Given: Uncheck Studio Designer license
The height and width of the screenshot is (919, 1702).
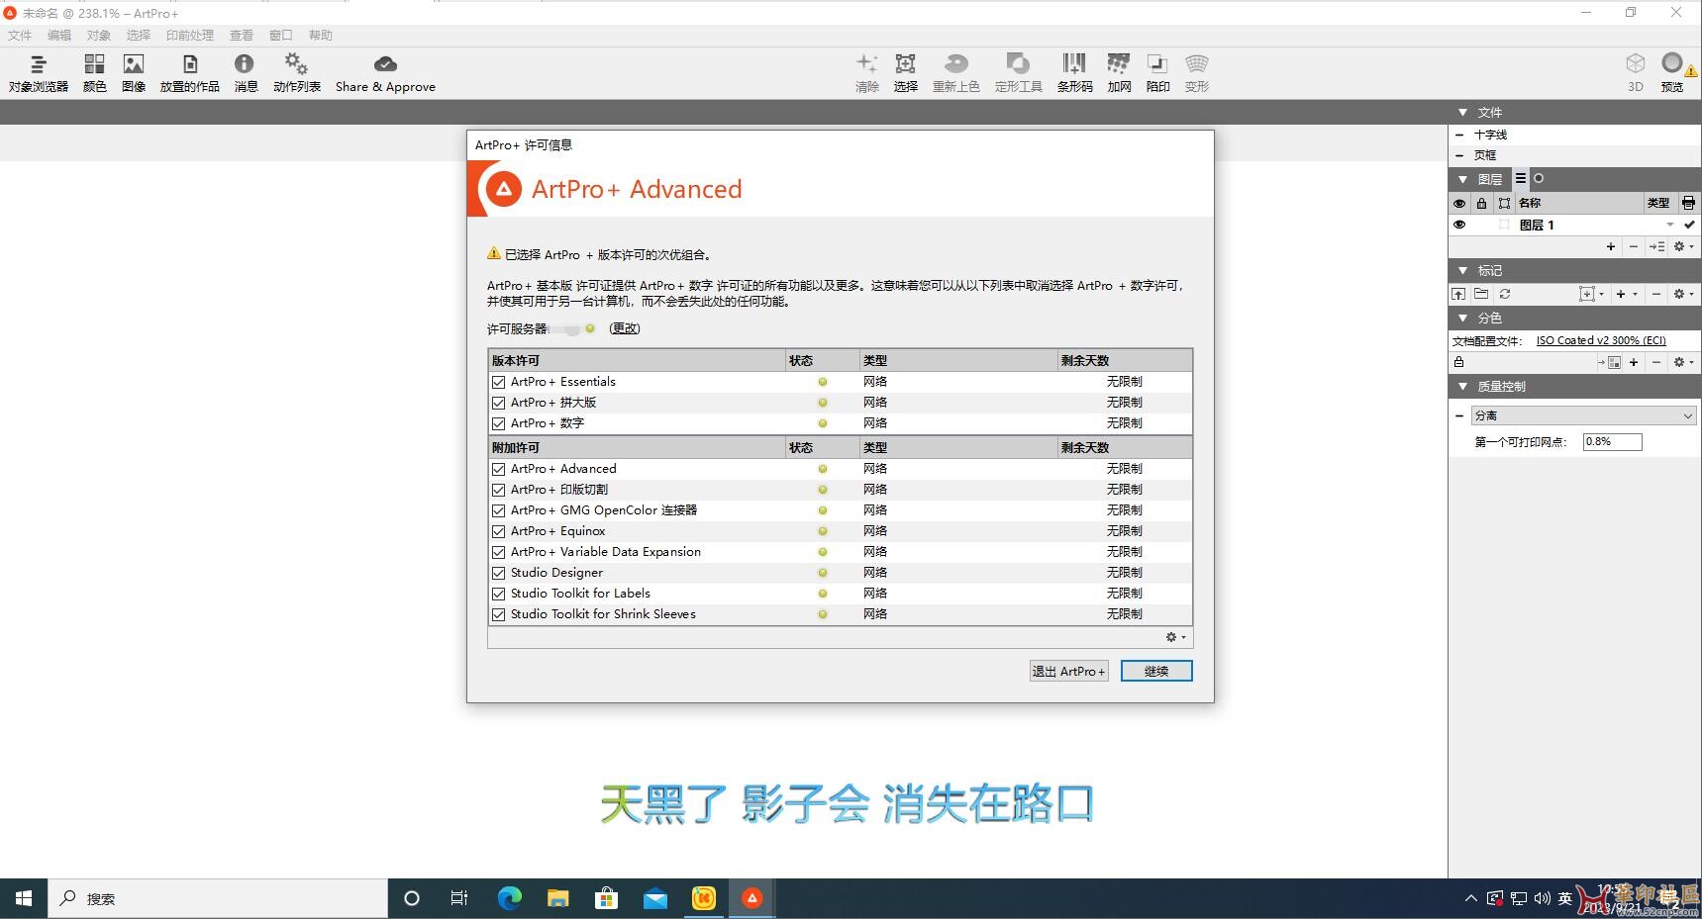Looking at the screenshot, I should pos(499,573).
